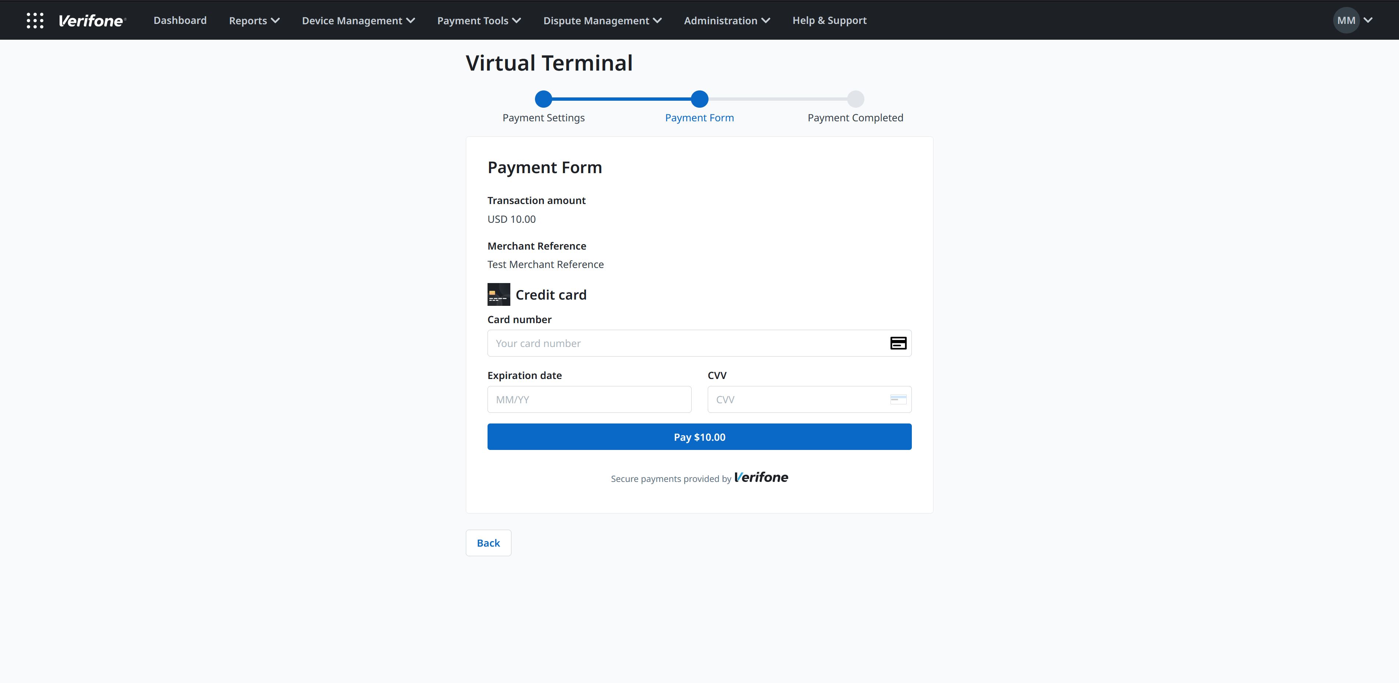This screenshot has height=683, width=1399.
Task: Click the credit card image icon
Action: click(499, 294)
